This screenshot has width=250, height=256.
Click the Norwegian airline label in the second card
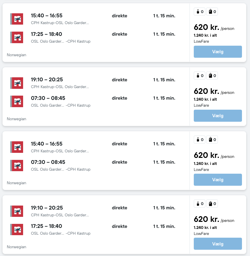pos(17,119)
